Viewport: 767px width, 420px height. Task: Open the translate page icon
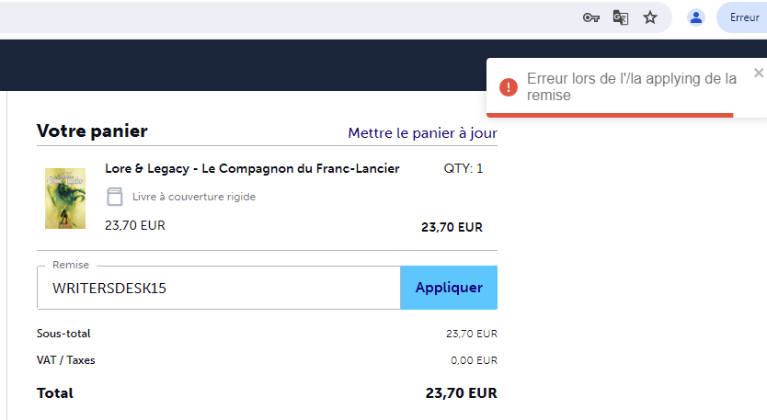(621, 17)
